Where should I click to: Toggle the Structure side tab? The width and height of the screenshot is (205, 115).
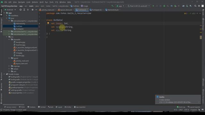[x=1, y=76]
